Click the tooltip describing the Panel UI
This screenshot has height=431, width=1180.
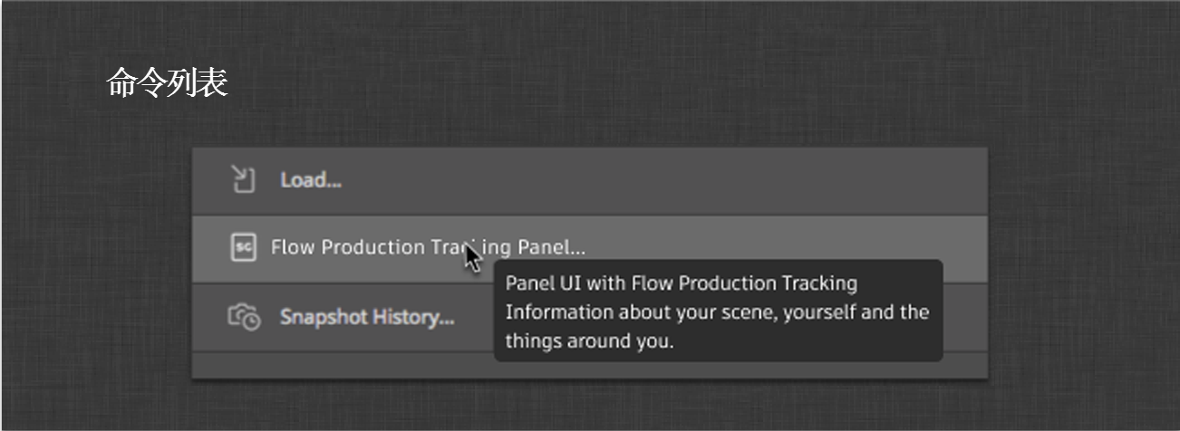pyautogui.click(x=717, y=311)
